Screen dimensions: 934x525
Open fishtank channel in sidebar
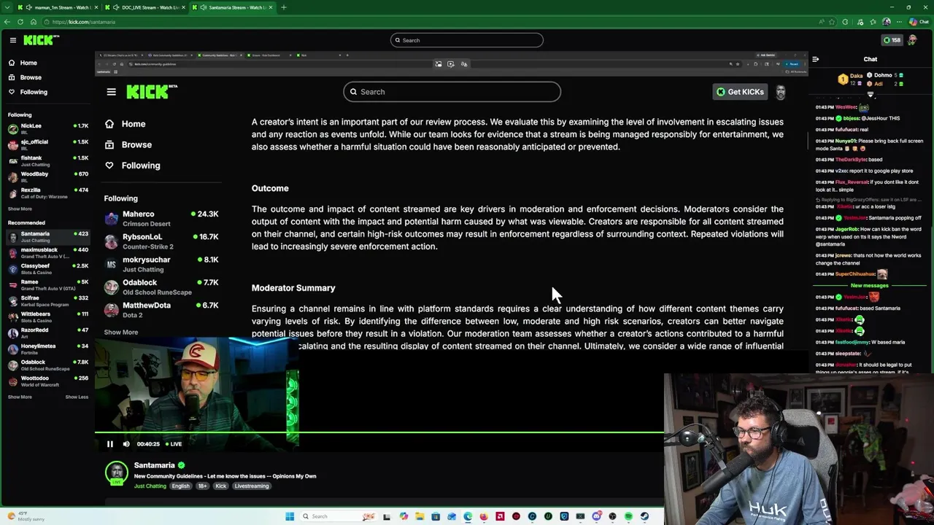(47, 160)
